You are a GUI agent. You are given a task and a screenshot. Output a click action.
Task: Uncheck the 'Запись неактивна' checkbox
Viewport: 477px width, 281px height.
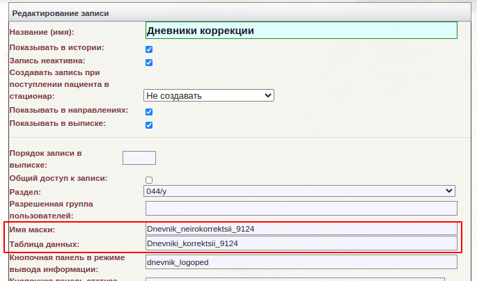pos(149,63)
